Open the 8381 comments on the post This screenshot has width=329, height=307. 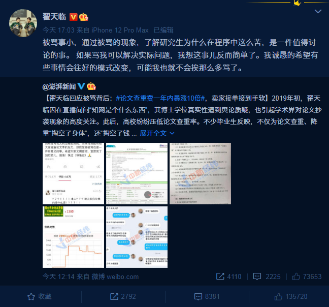click(207, 296)
